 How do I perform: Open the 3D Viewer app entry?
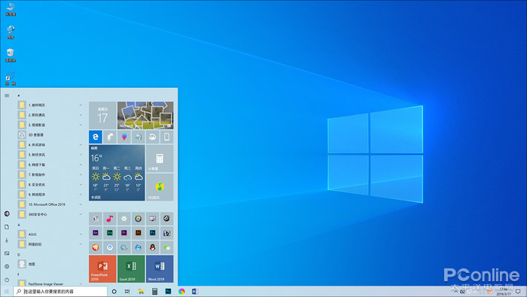click(x=50, y=135)
